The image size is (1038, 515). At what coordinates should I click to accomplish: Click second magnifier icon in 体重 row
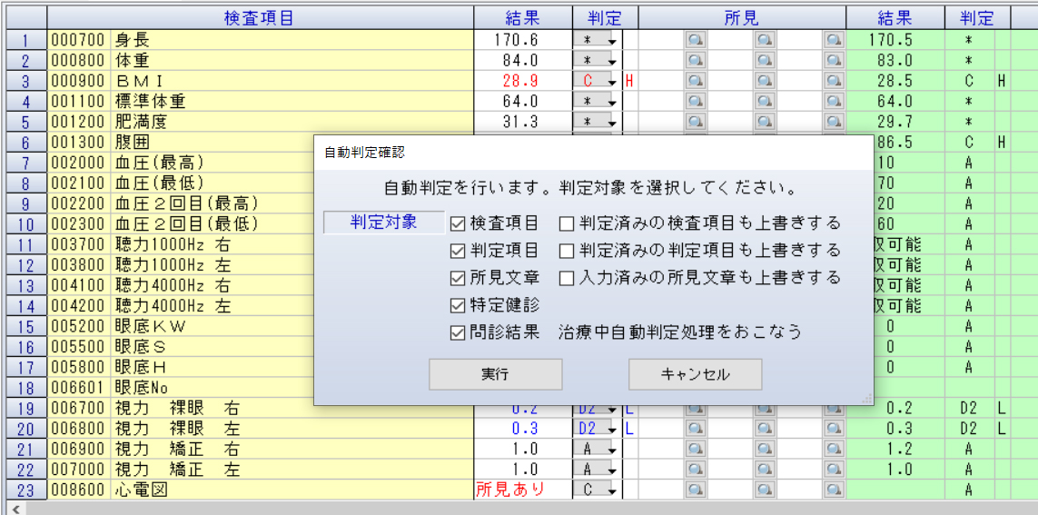pyautogui.click(x=765, y=60)
